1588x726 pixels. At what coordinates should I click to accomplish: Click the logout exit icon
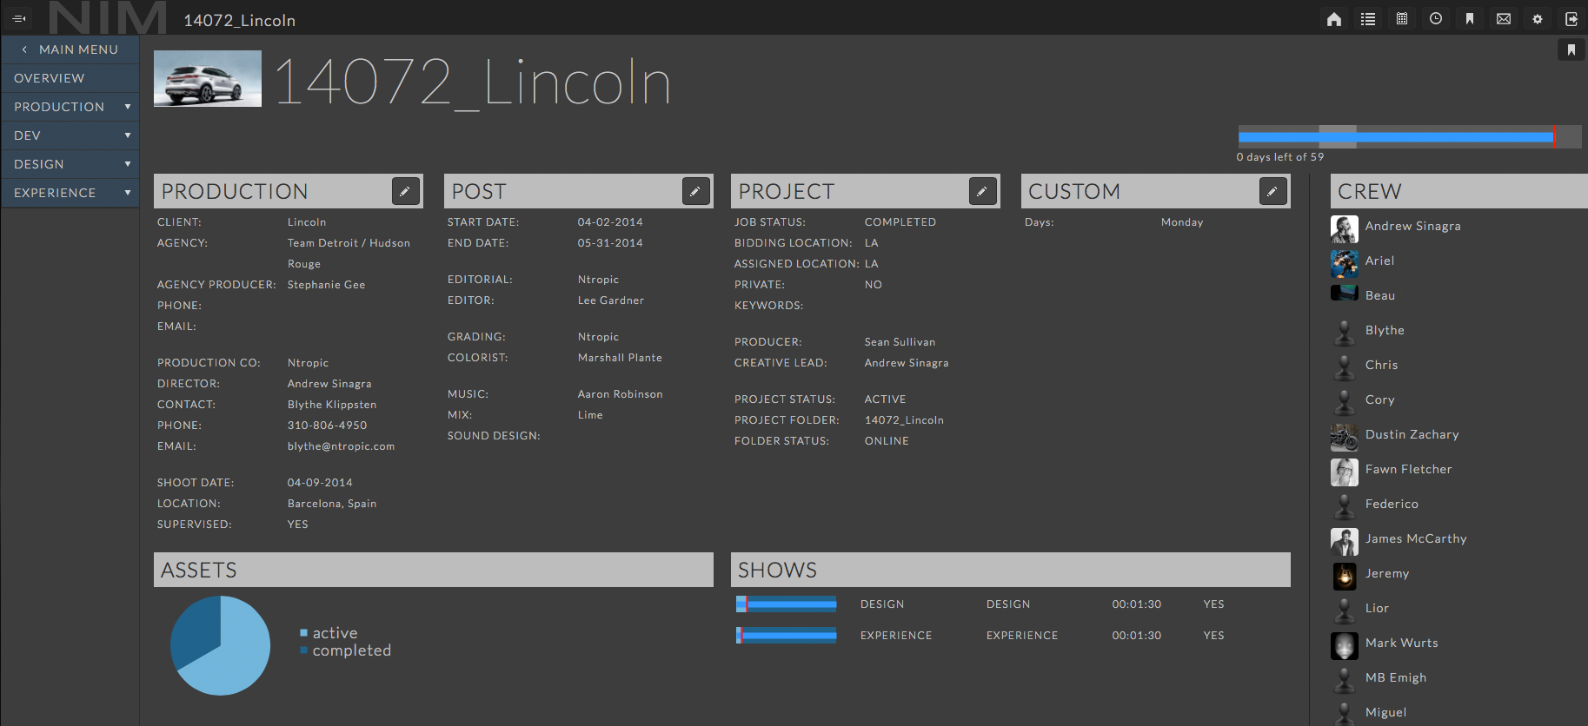[x=1571, y=19]
